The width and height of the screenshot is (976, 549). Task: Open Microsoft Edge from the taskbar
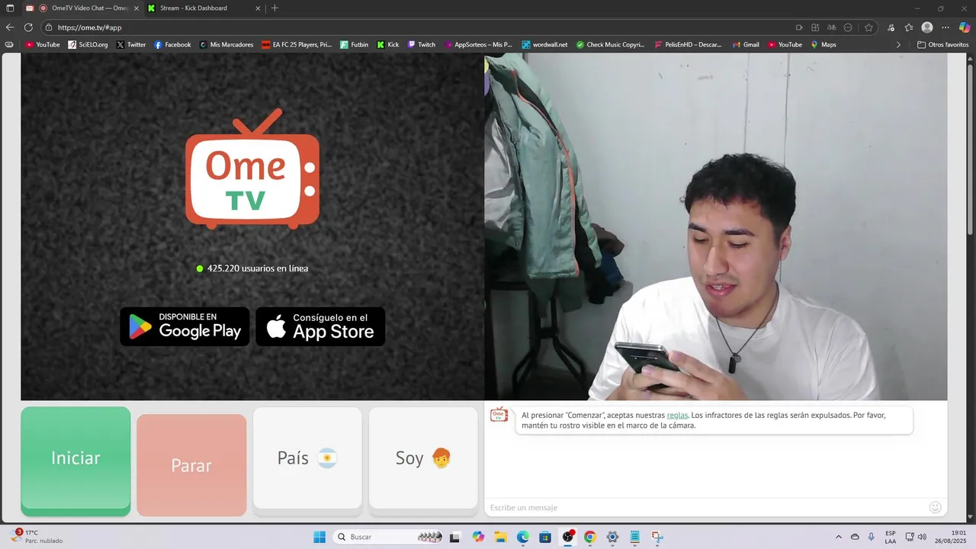click(x=523, y=537)
